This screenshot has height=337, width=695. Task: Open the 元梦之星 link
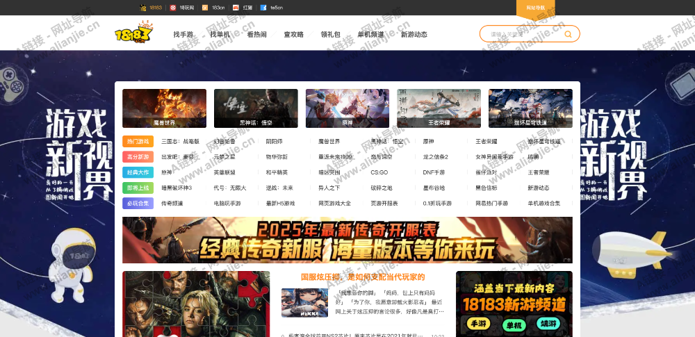224,157
